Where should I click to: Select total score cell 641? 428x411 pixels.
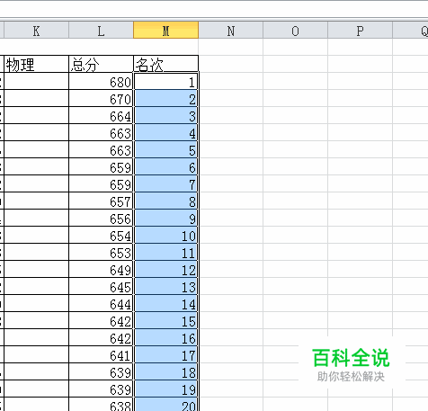point(101,354)
